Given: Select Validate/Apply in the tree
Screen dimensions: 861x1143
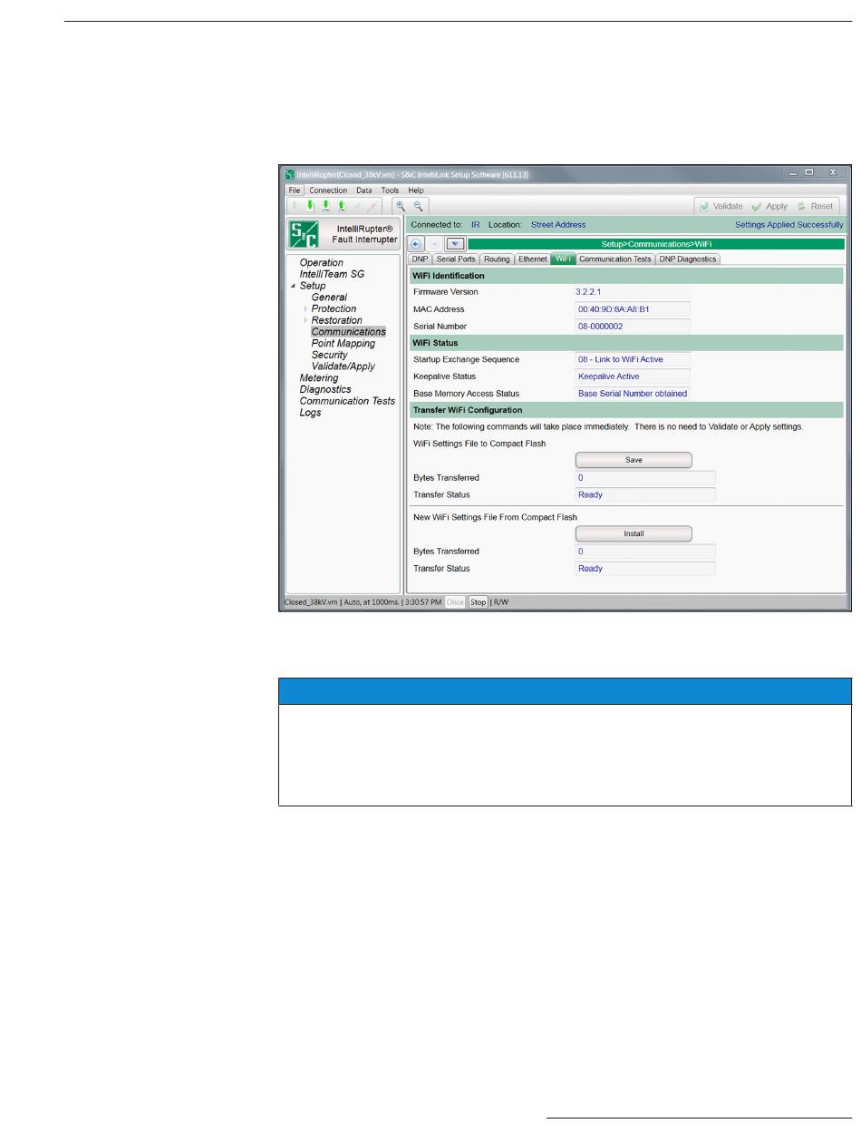Looking at the screenshot, I should pyautogui.click(x=343, y=366).
